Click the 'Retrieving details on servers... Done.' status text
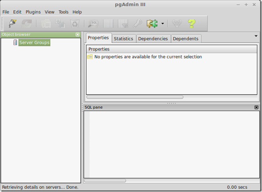Screen dimensions: 262x192 click(x=40, y=187)
